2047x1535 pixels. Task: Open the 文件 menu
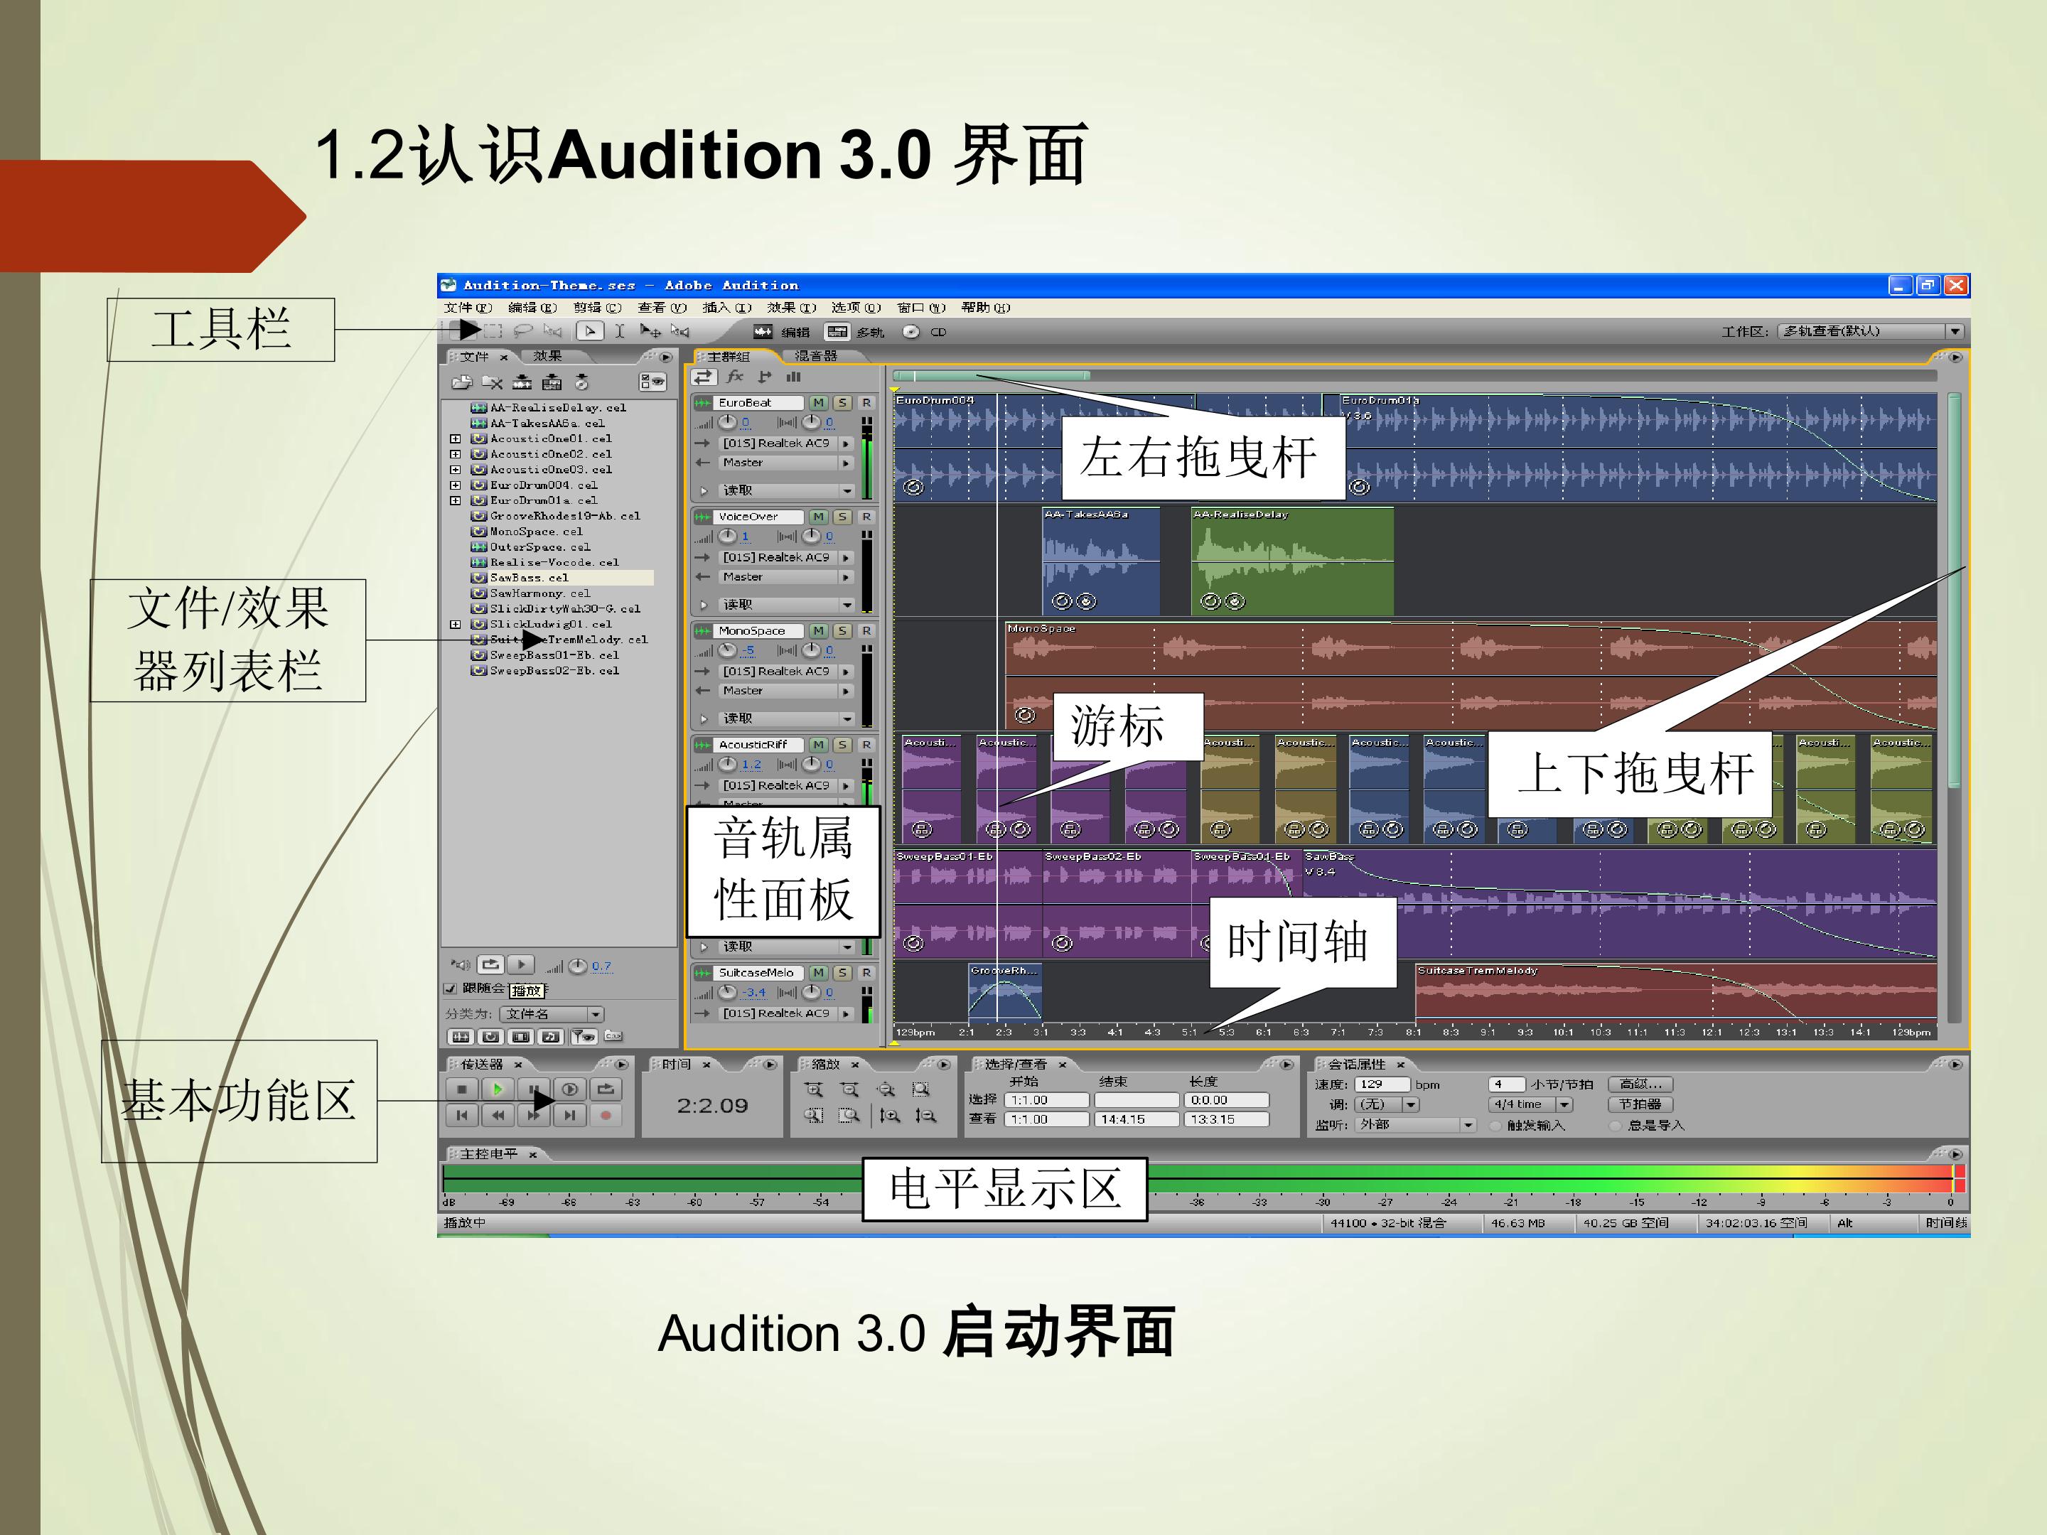tap(468, 307)
